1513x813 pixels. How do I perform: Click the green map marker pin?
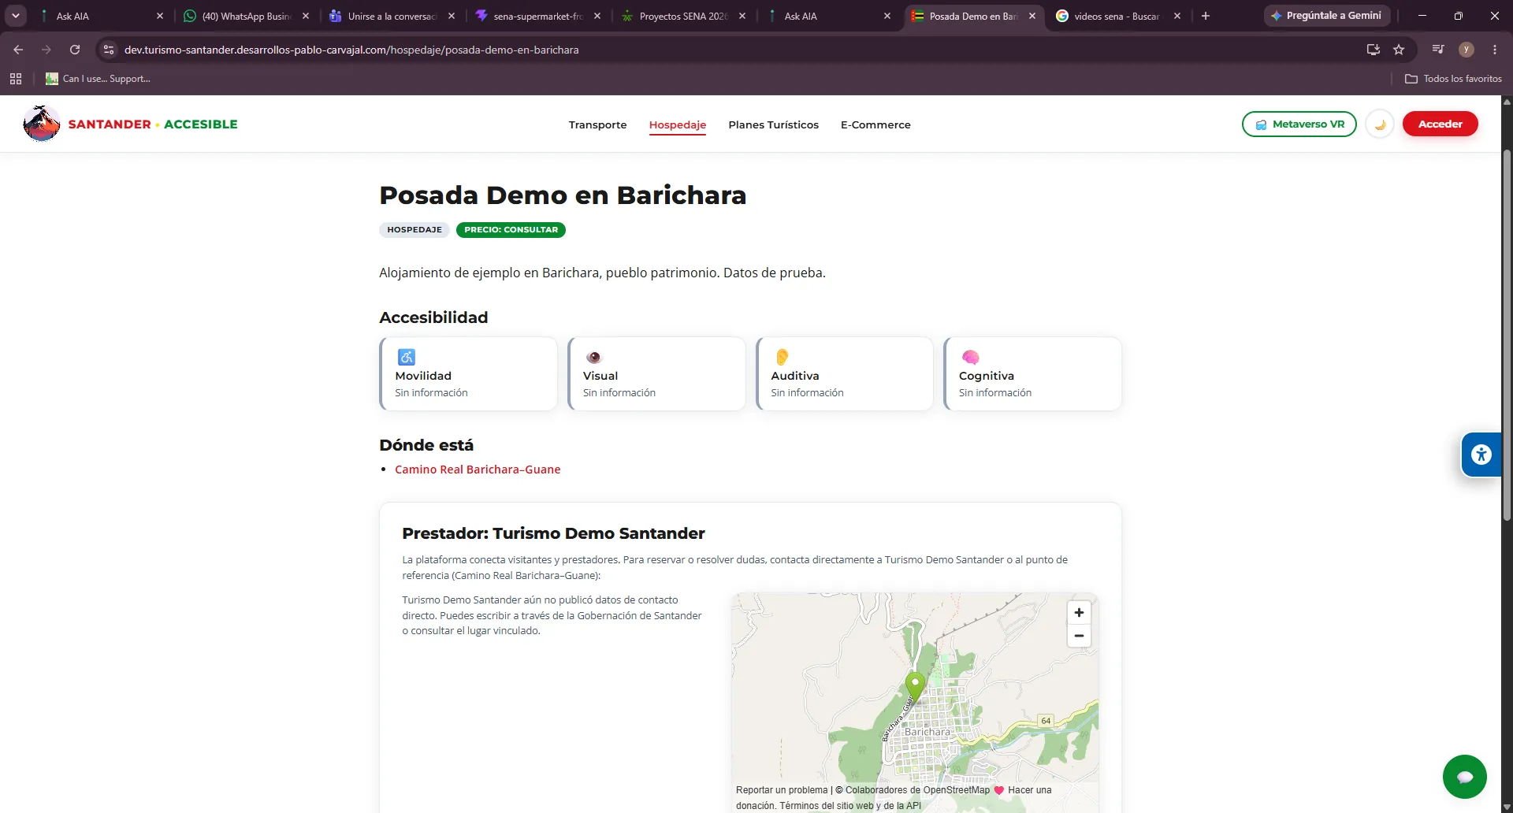(x=915, y=685)
